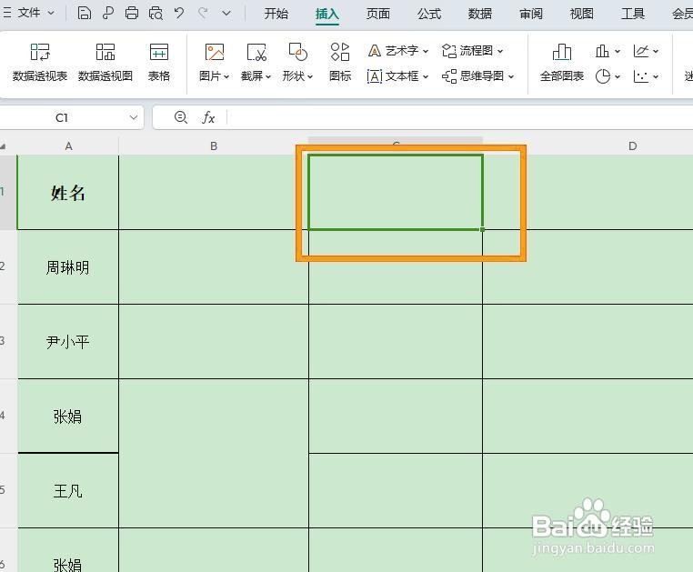Click the select-all corner triangle
This screenshot has height=572, width=693.
click(4, 146)
